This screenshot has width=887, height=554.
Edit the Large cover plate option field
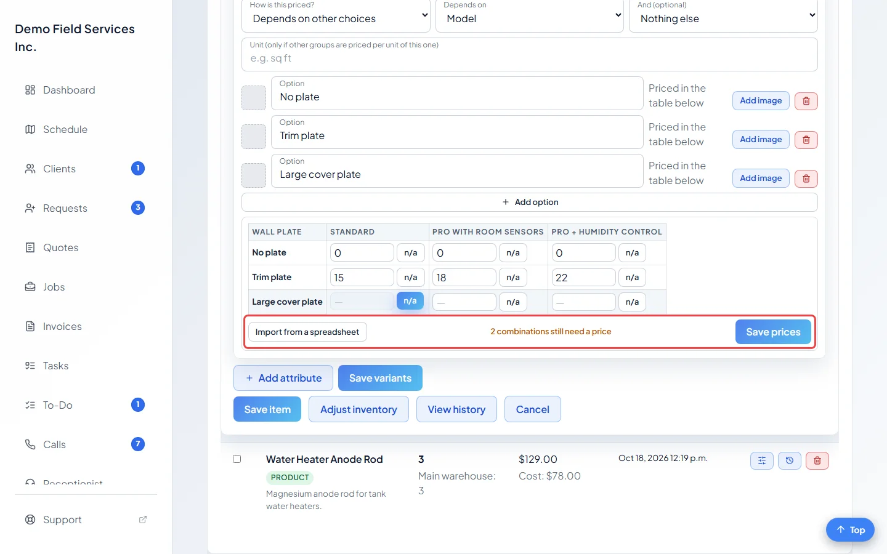pos(457,171)
